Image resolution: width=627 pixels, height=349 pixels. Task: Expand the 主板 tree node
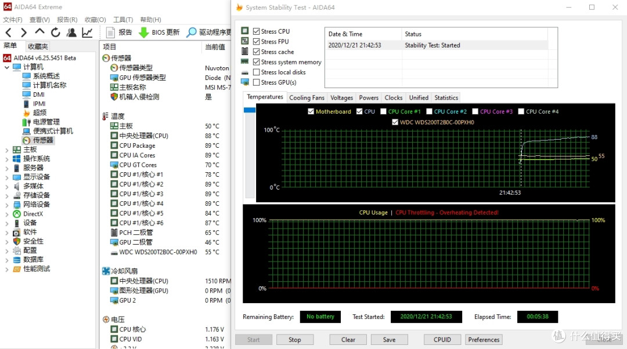tap(7, 150)
